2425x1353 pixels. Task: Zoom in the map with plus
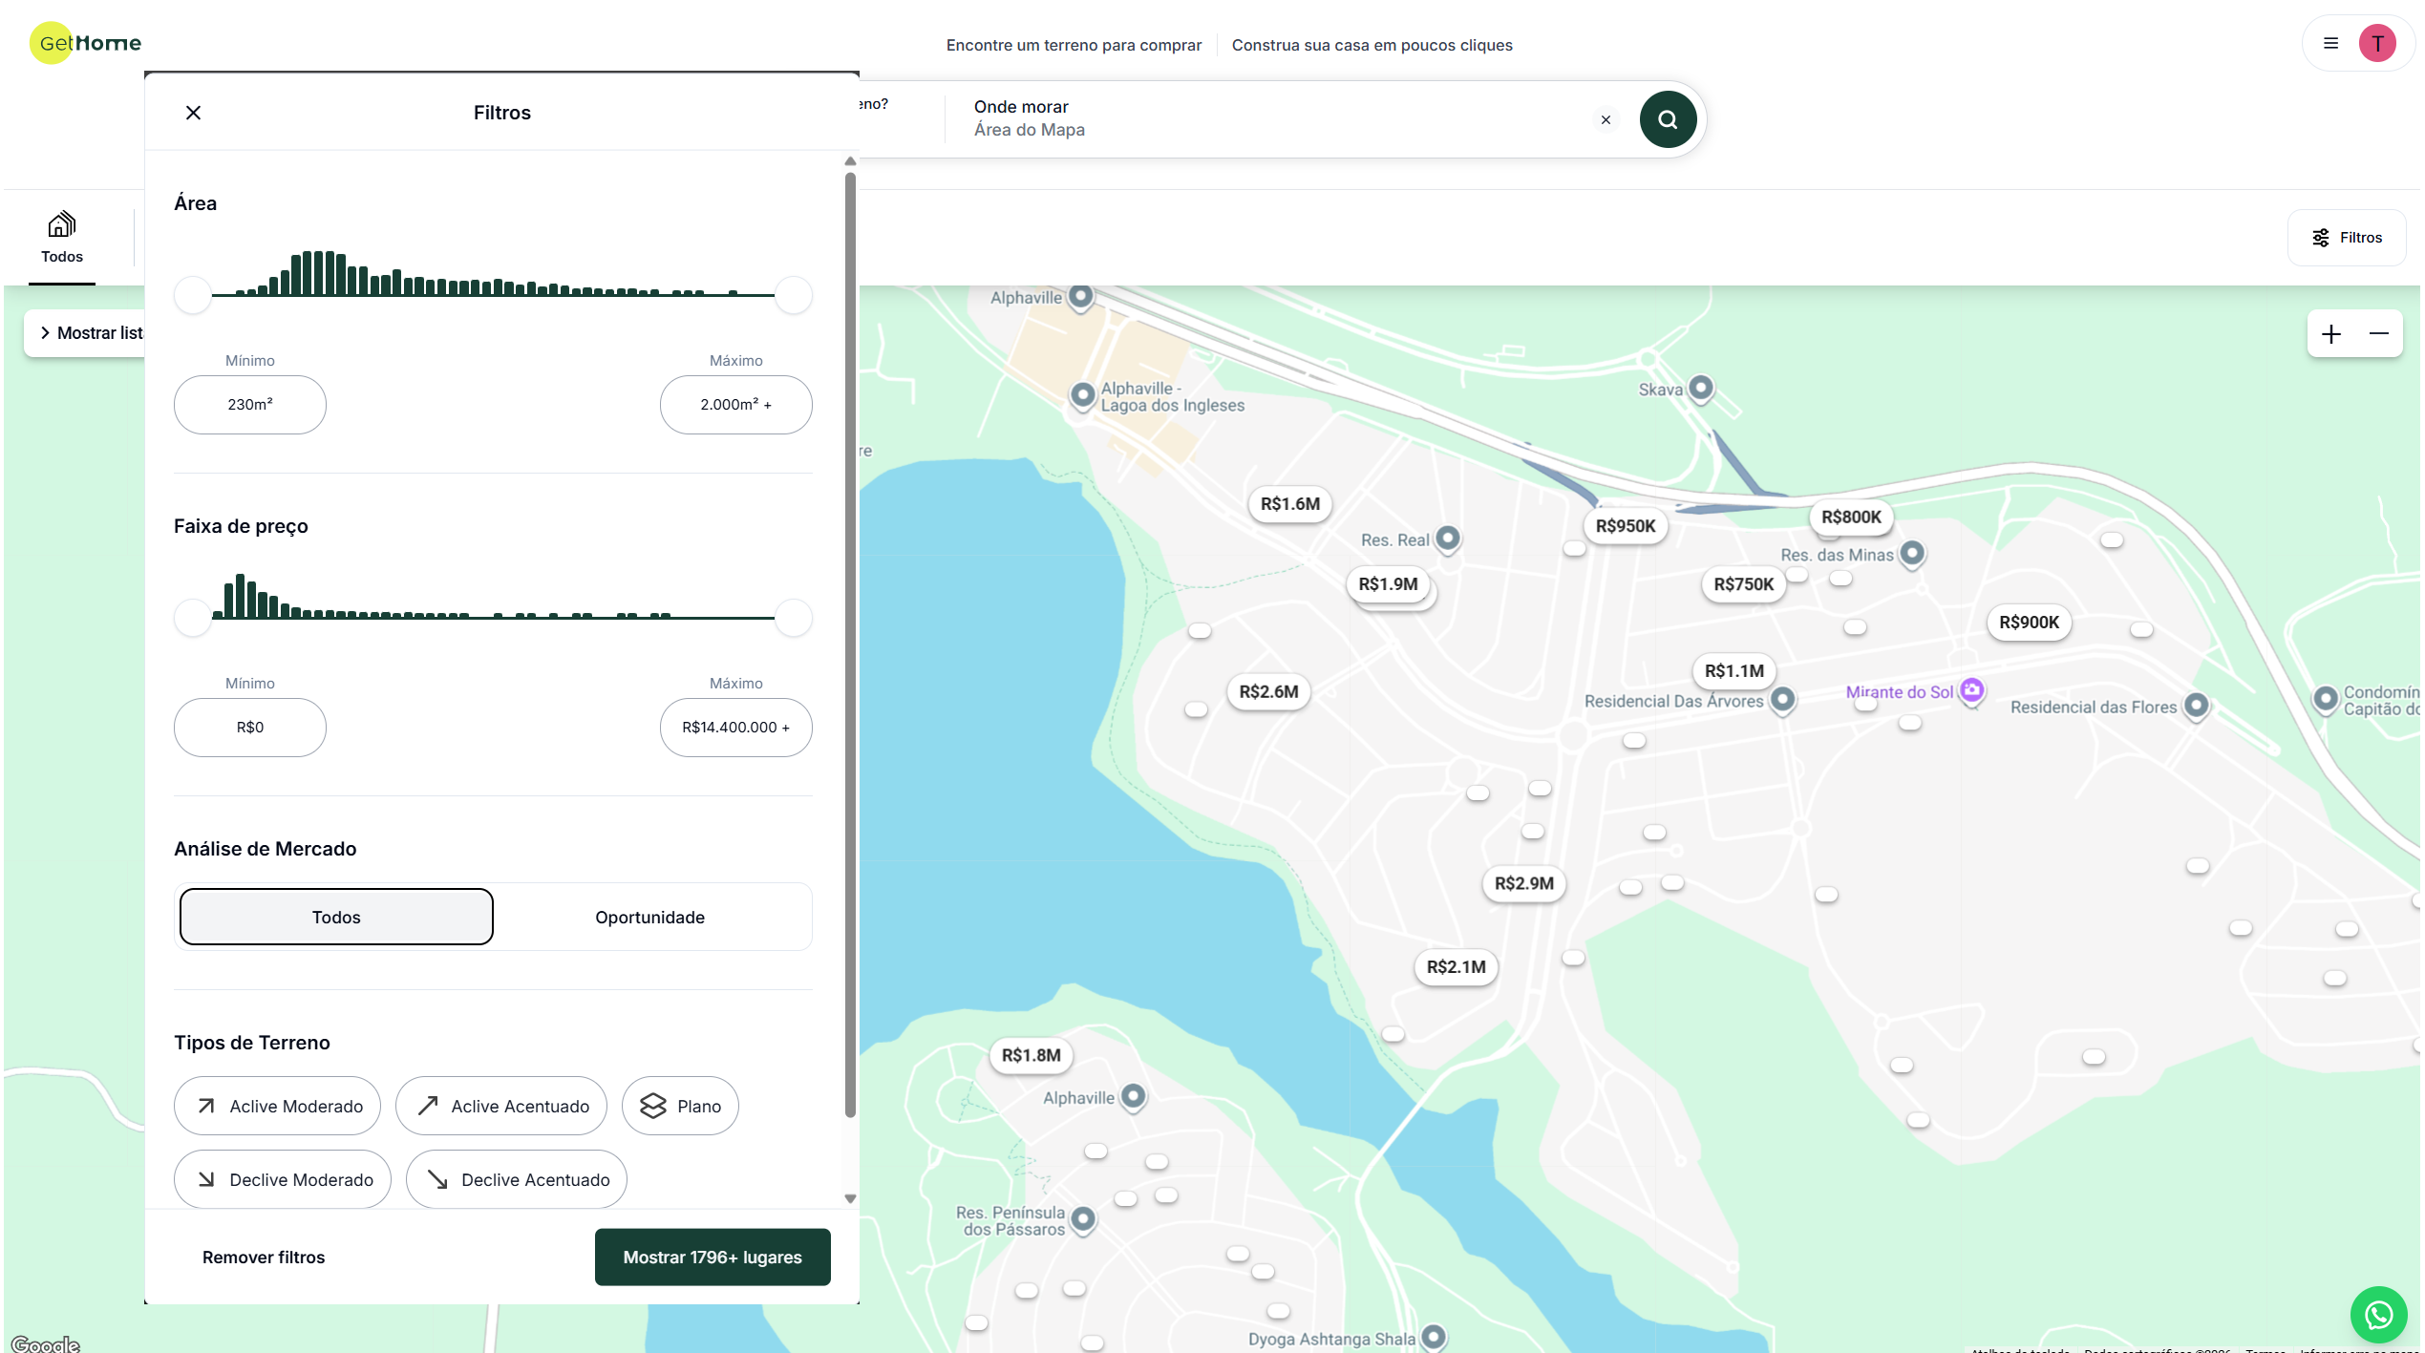click(x=2331, y=333)
